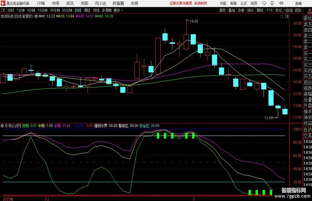Open the 交易 menu
Screen dimensions: 312x201
tap(134, 3)
